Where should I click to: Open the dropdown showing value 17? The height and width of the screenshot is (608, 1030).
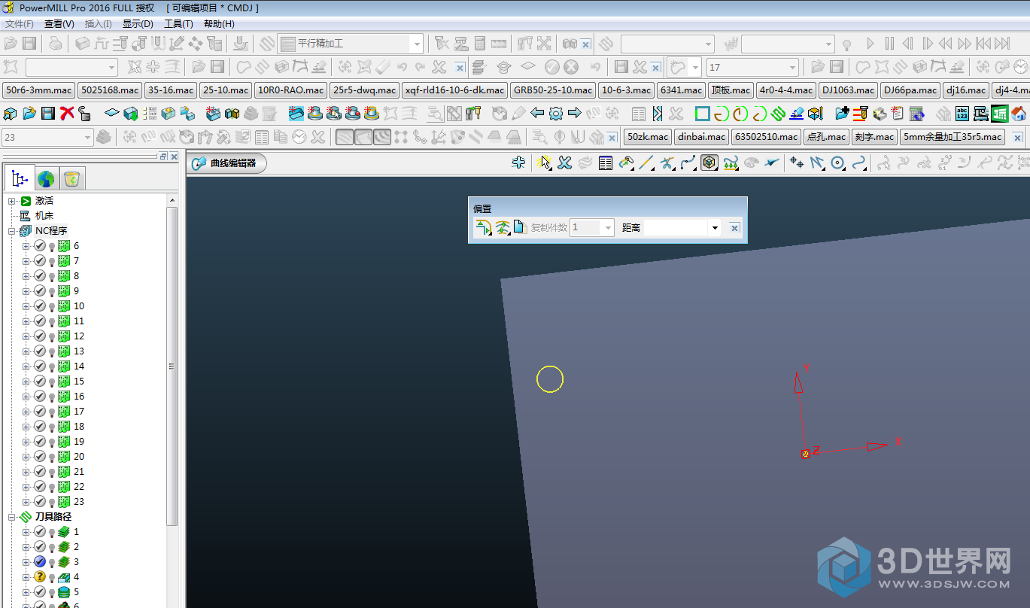792,67
